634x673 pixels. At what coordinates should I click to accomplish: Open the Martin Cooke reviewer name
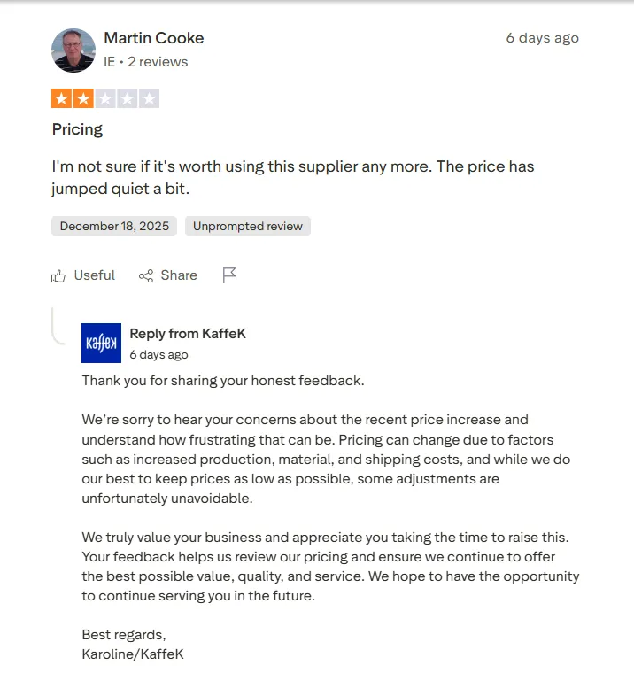(x=153, y=38)
